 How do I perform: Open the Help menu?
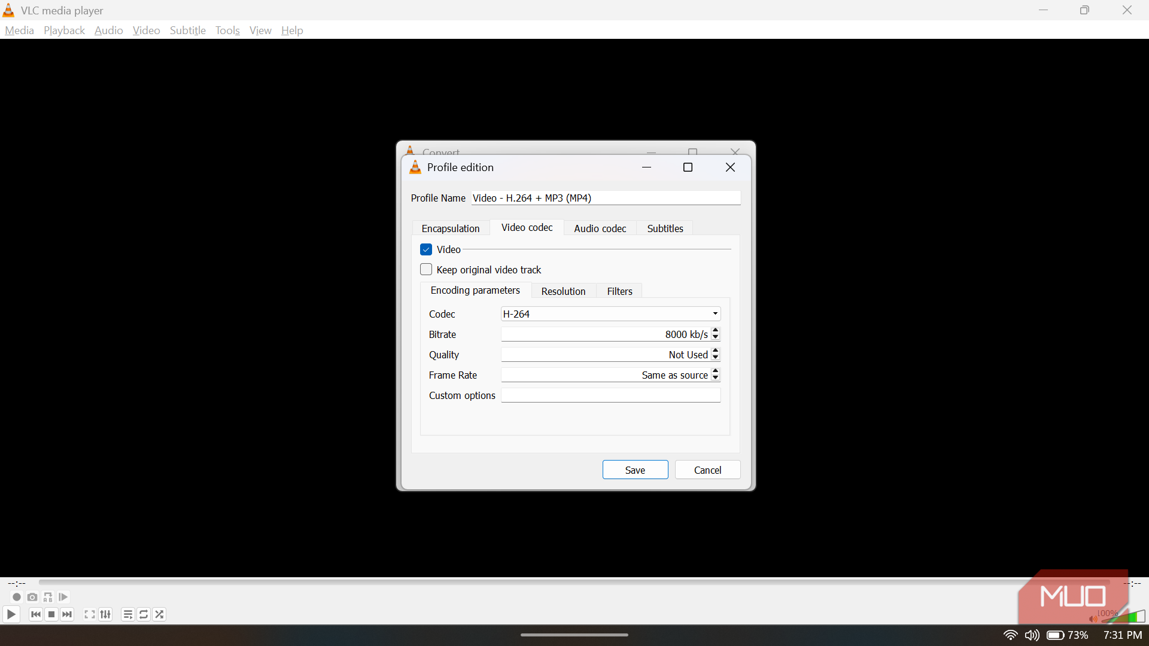point(292,31)
